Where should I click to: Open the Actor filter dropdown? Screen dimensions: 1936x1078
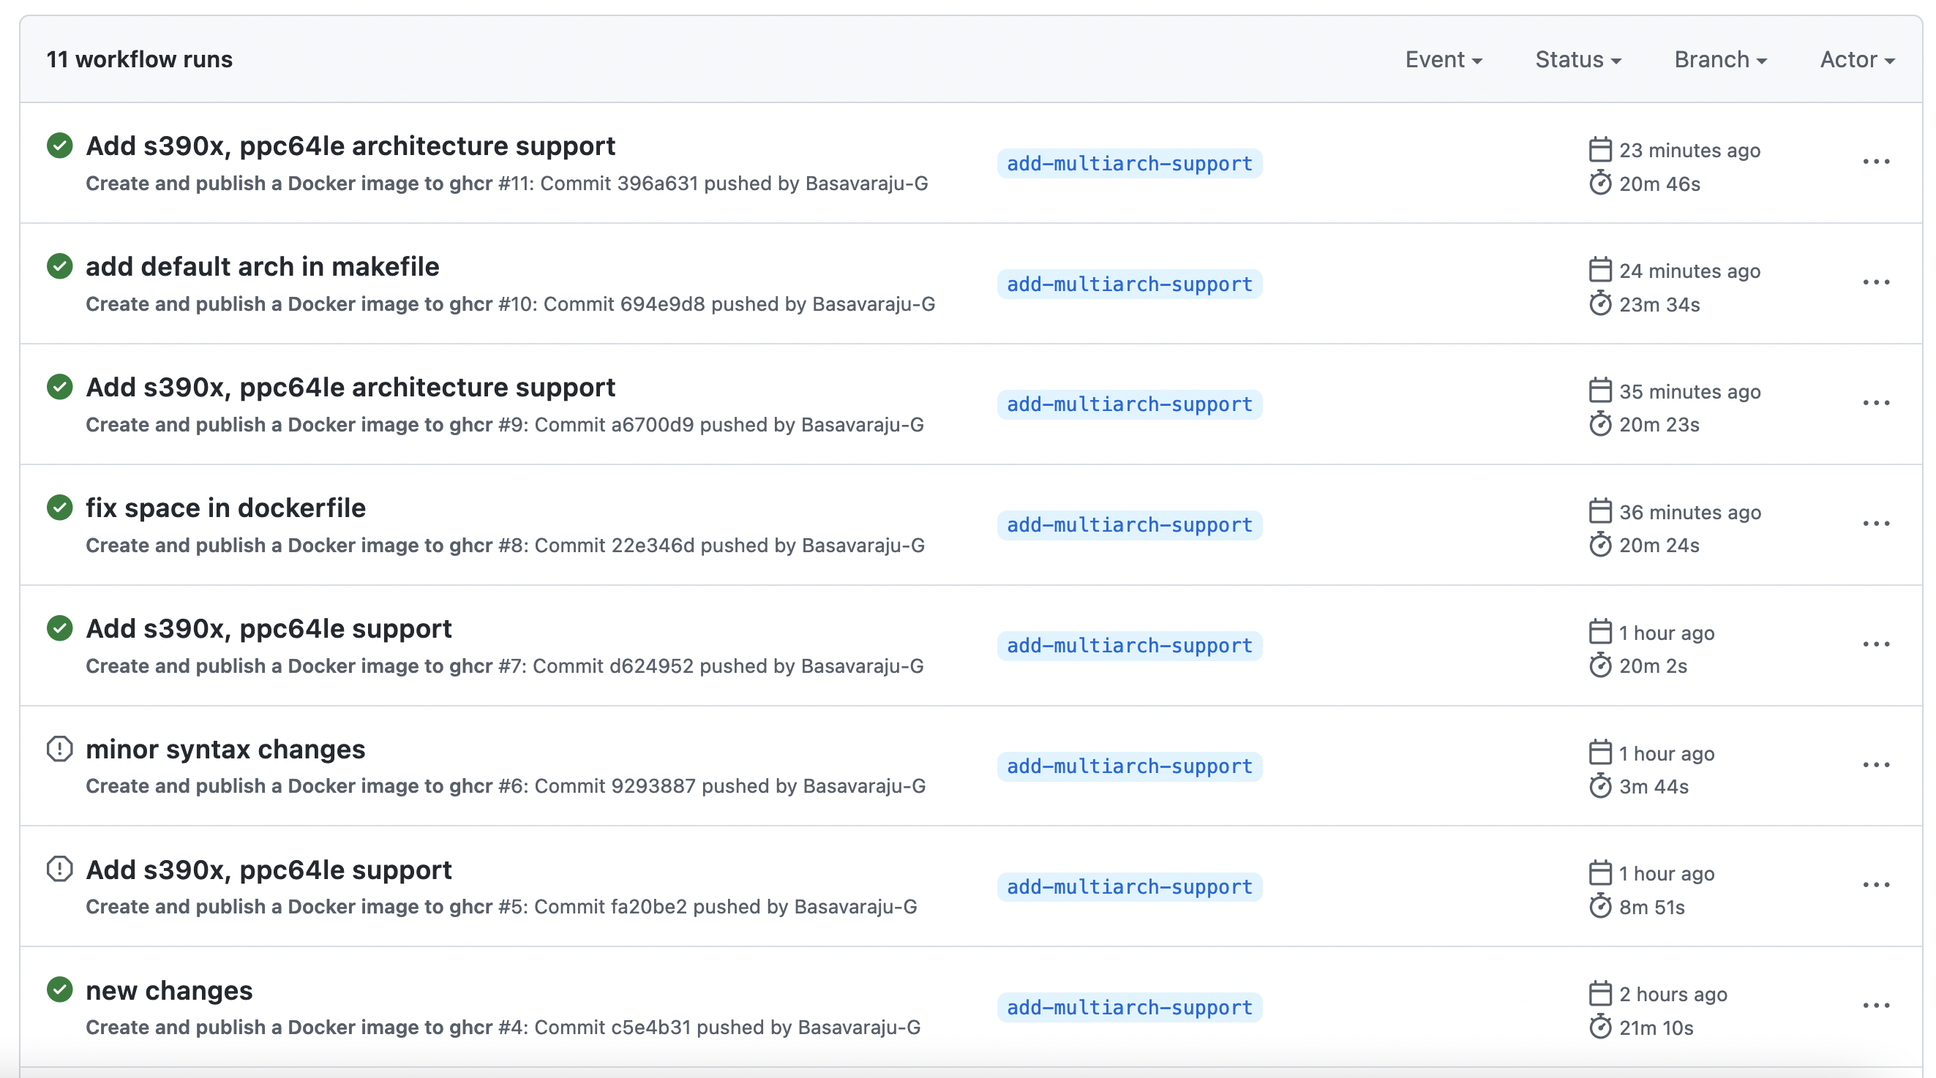click(x=1856, y=59)
